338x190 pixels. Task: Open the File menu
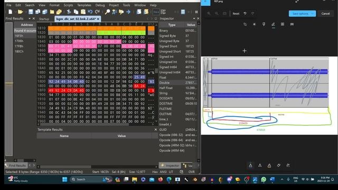[9, 5]
